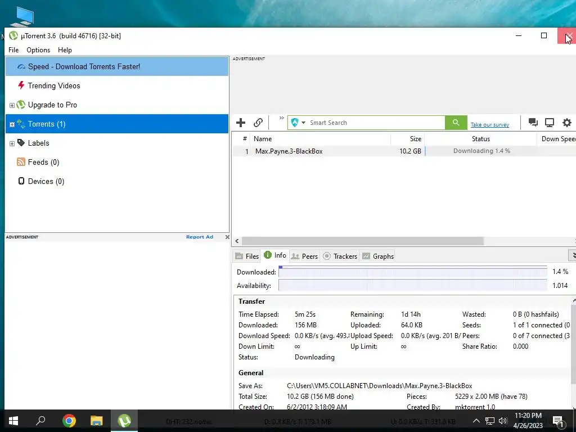This screenshot has width=576, height=432.
Task: Sort by the Down Speed column header
Action: tap(556, 139)
